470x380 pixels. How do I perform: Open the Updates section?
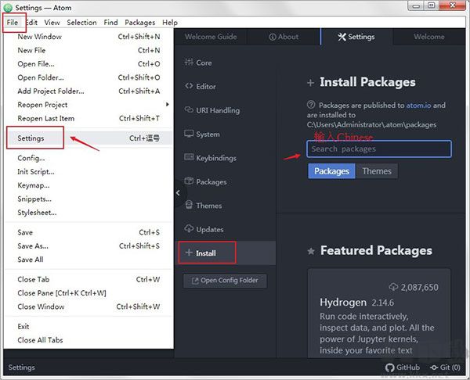pyautogui.click(x=209, y=229)
